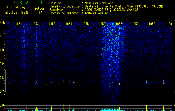This screenshot has width=175, height=111.
Task: Click the 1057 time marker
Action: click(x=119, y=24)
